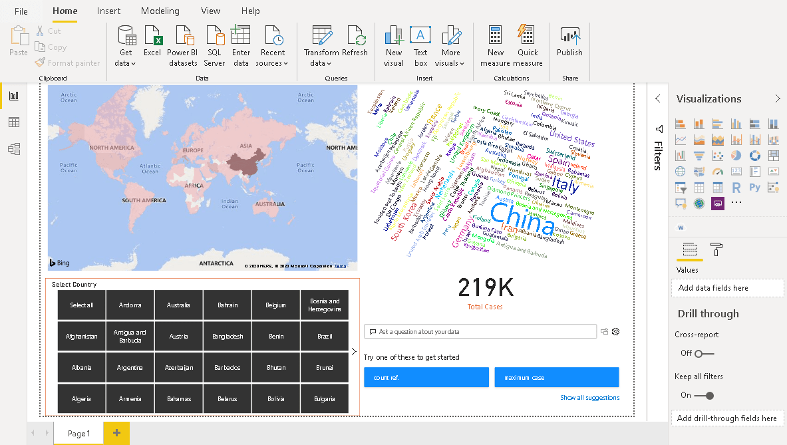Open Data view in left sidebar

point(13,122)
